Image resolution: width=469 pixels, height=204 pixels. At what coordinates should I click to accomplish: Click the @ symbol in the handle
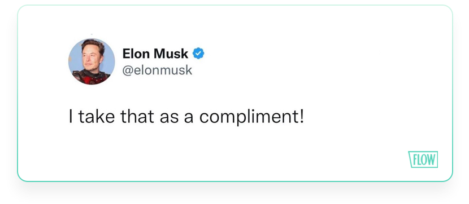(x=127, y=70)
